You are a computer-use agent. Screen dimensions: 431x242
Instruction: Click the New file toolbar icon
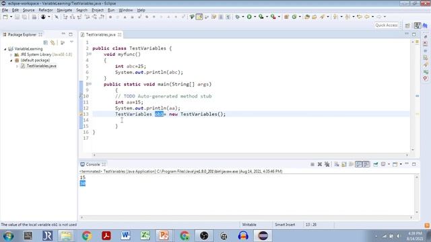point(5,17)
